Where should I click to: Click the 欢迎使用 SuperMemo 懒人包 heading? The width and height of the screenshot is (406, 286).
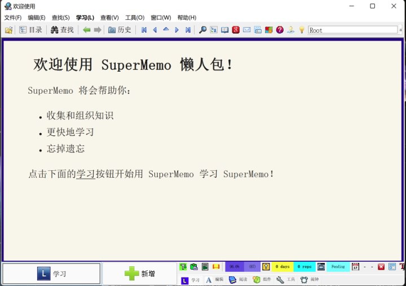point(133,64)
